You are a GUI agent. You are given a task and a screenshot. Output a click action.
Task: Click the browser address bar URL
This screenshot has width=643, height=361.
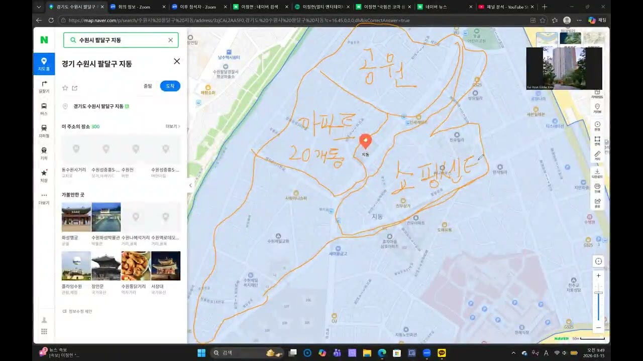pos(239,21)
